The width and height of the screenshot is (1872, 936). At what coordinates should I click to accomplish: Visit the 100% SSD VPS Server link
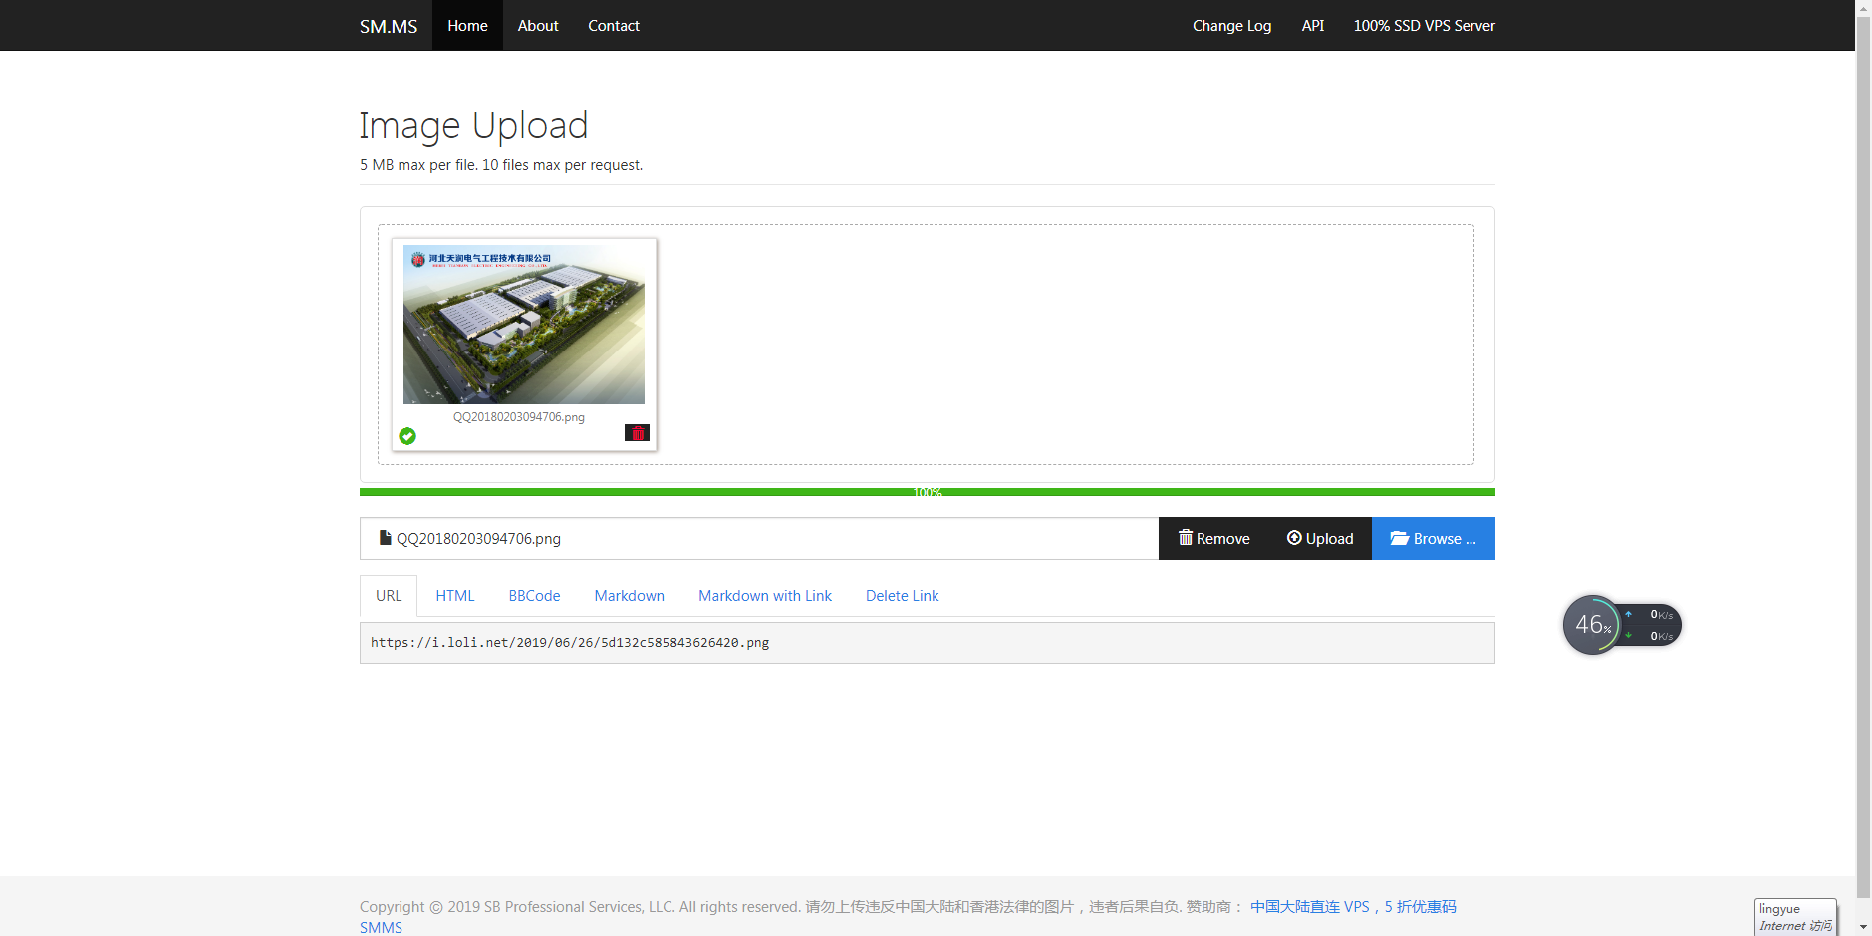1424,26
